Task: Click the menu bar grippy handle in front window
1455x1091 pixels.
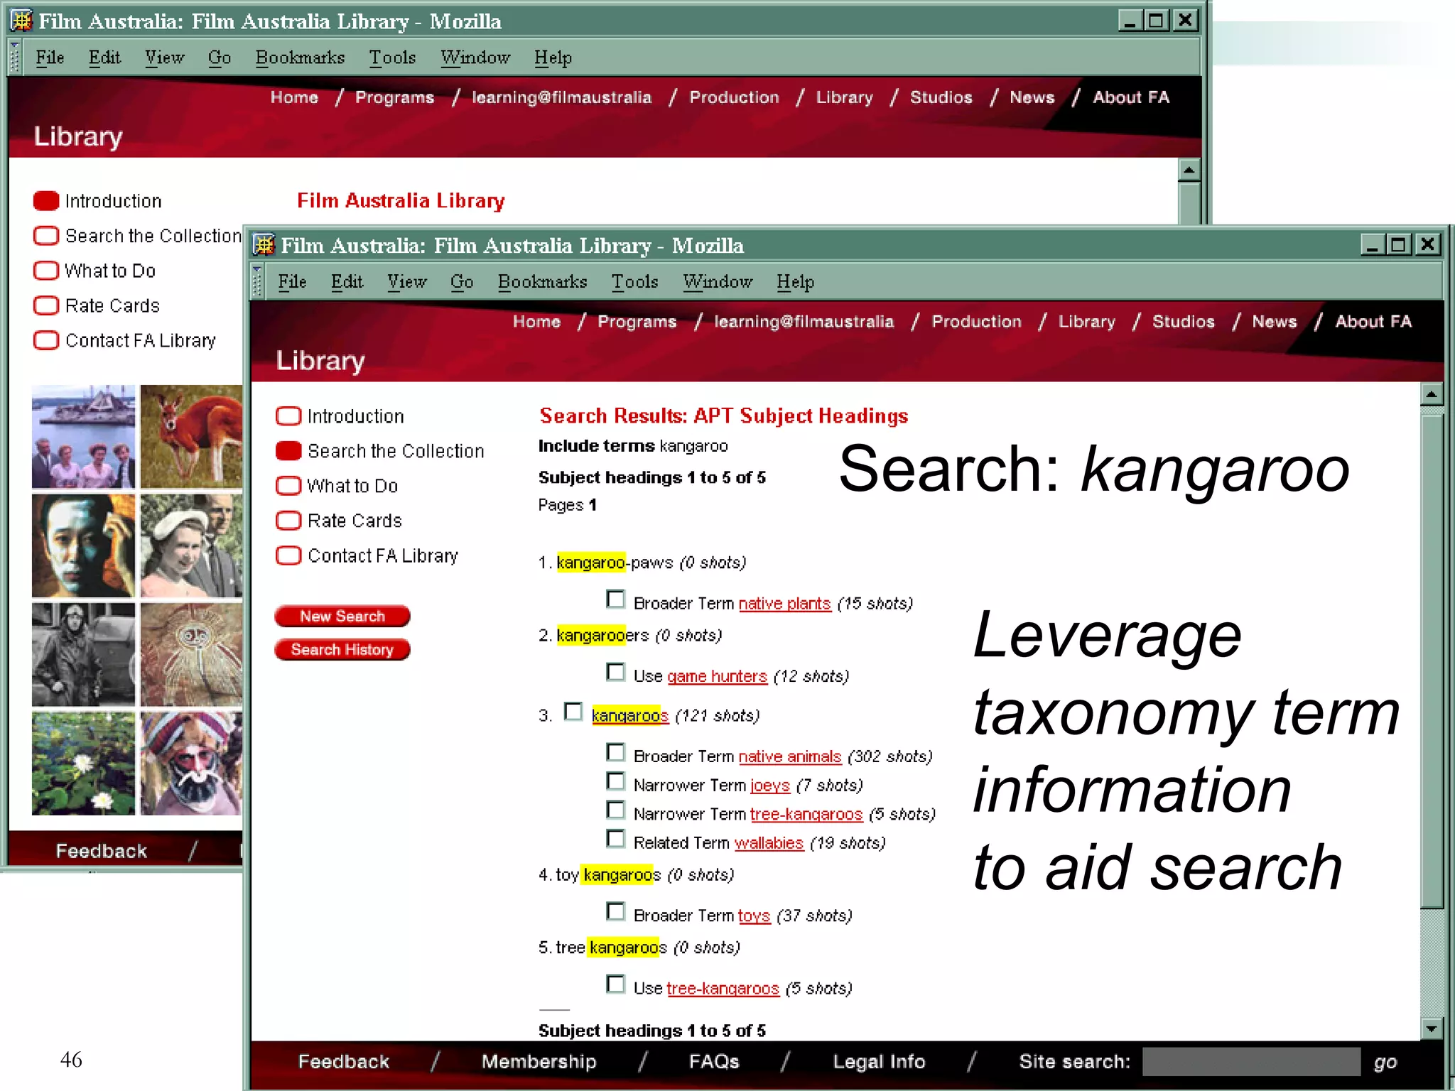Action: click(257, 281)
